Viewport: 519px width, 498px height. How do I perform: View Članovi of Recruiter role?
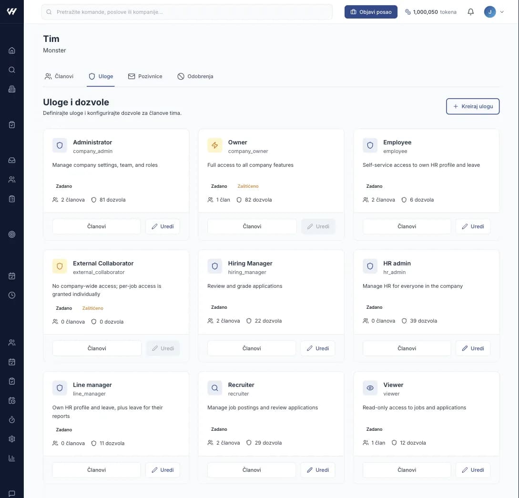pos(252,470)
